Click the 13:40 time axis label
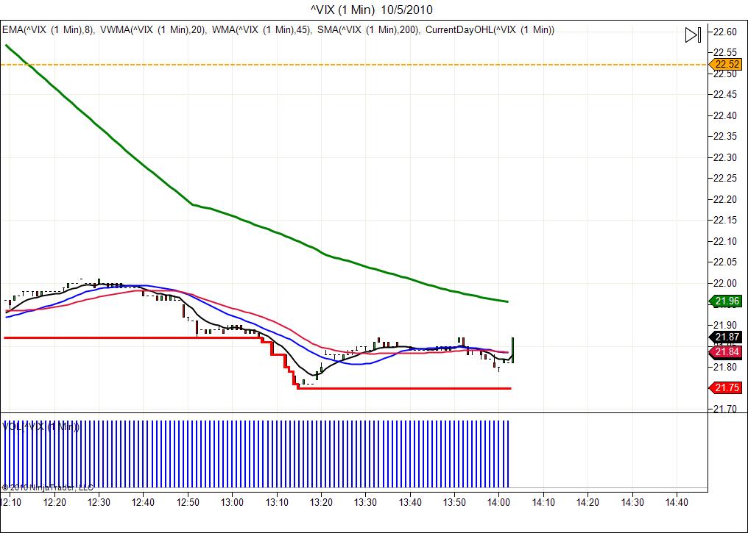The width and height of the screenshot is (748, 533). [x=410, y=502]
